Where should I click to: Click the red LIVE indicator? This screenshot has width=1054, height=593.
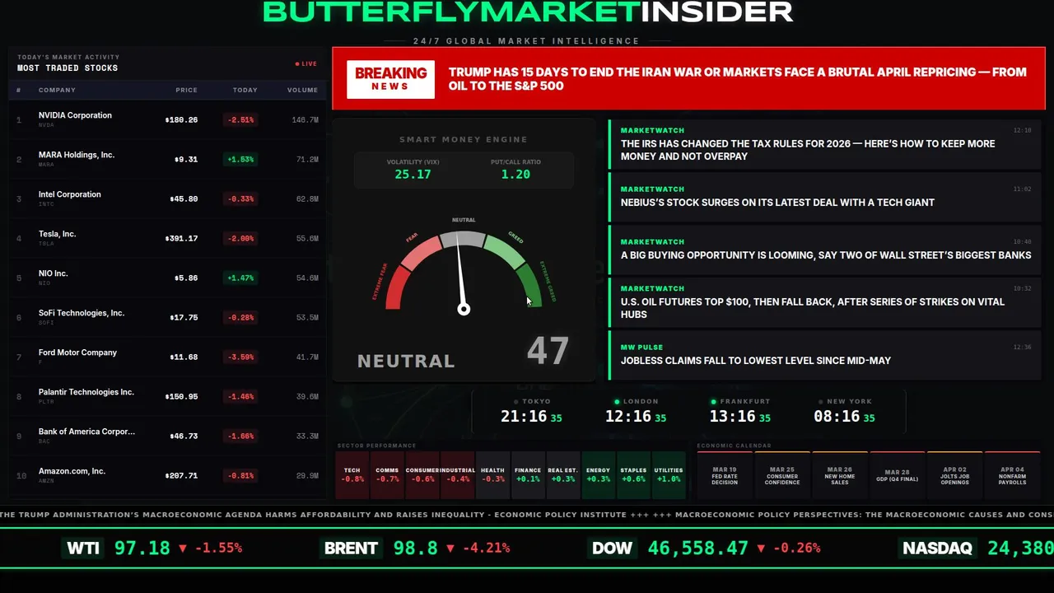point(306,63)
